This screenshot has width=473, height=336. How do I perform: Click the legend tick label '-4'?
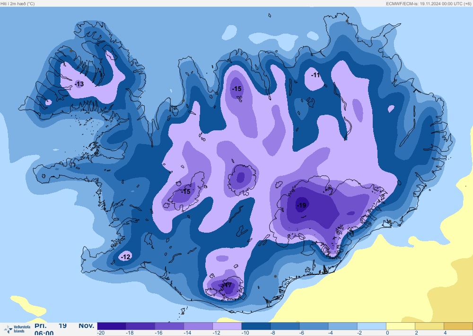331,333
